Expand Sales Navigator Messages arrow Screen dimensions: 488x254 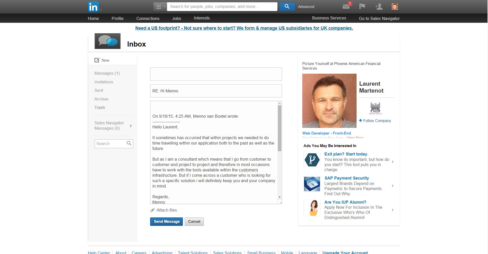tap(131, 126)
